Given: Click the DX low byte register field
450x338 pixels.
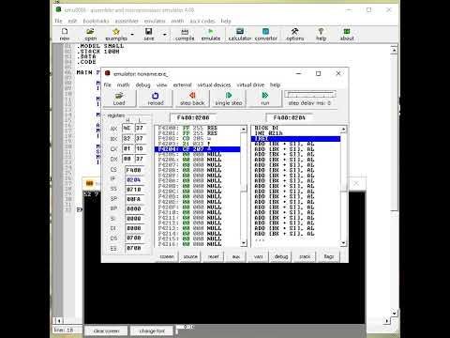Looking at the screenshot, I should (x=141, y=159).
